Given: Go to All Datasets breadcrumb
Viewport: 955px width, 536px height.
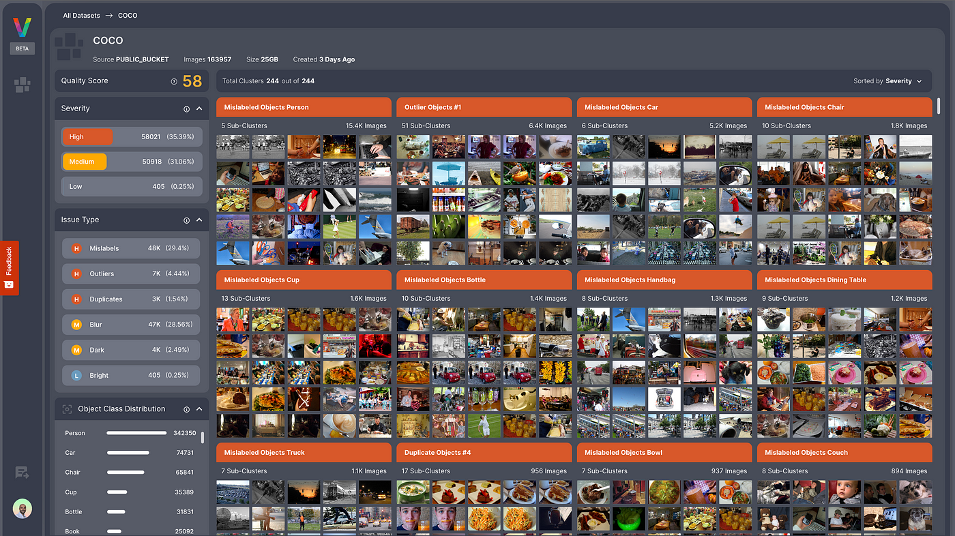Looking at the screenshot, I should tap(81, 15).
